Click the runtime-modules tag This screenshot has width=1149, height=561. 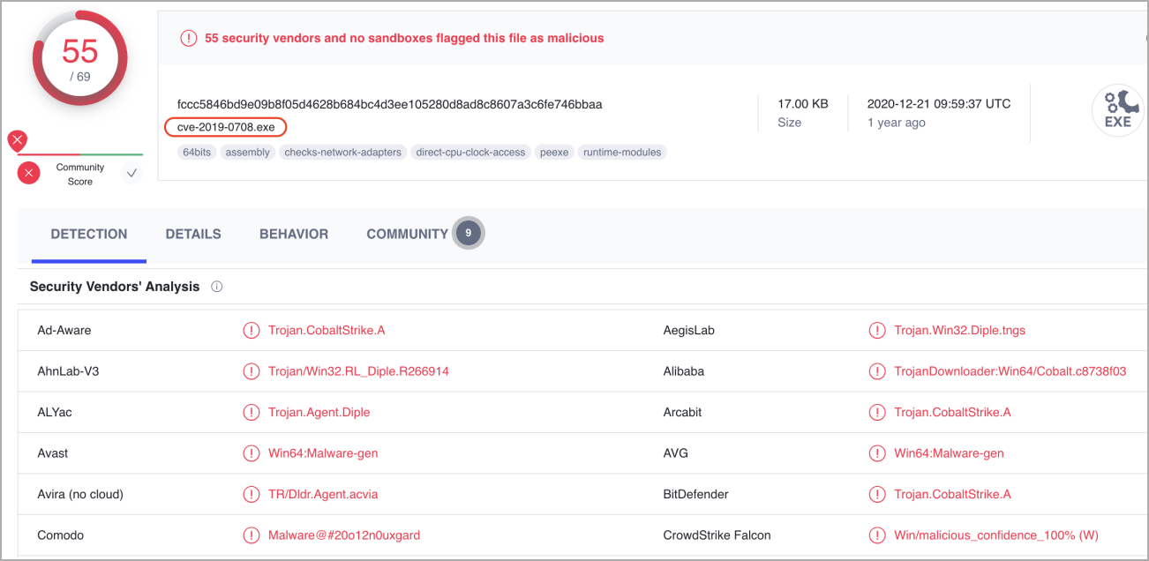622,153
